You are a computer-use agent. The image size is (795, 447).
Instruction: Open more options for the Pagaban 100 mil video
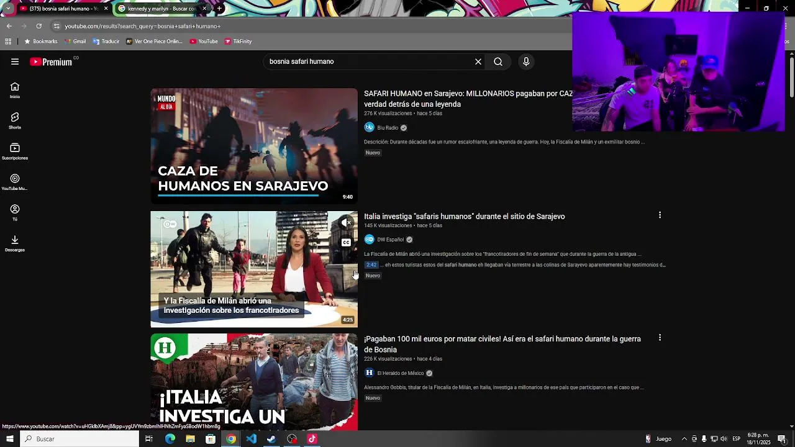point(660,338)
